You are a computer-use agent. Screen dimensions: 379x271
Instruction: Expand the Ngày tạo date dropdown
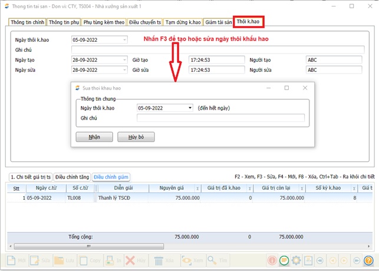pos(124,60)
